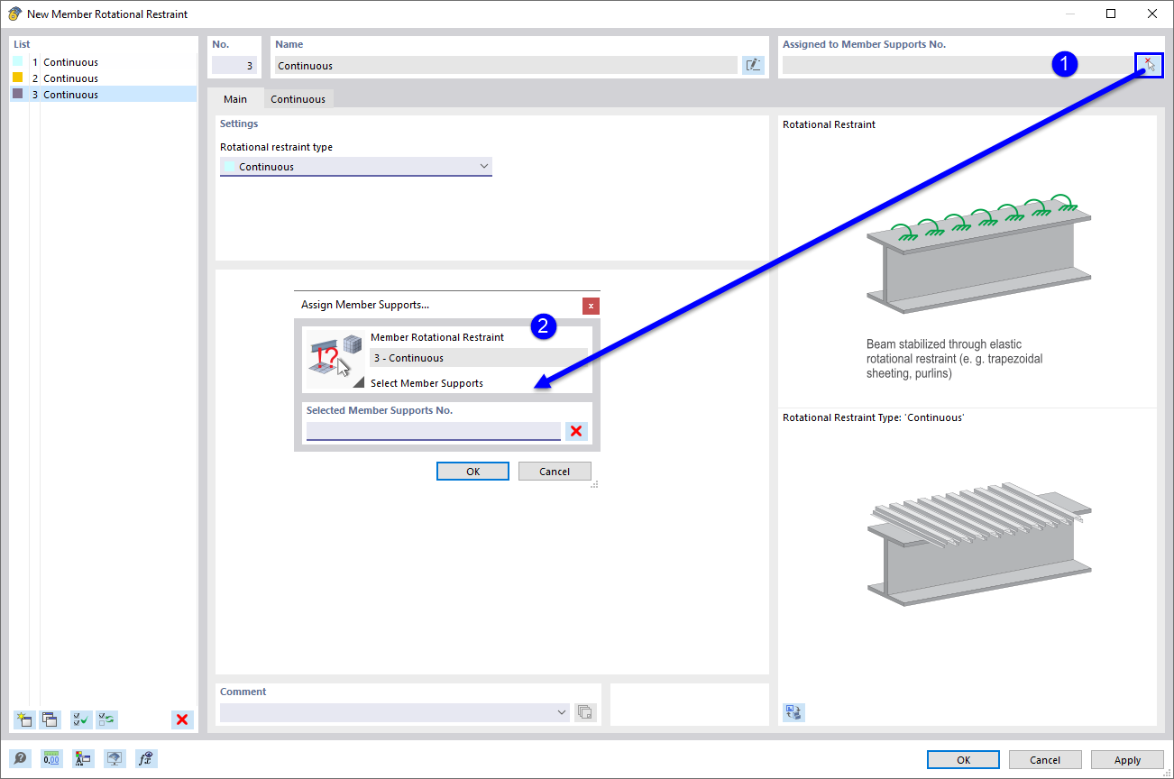Click the red X to delete the restraint
1174x779 pixels.
click(x=182, y=719)
